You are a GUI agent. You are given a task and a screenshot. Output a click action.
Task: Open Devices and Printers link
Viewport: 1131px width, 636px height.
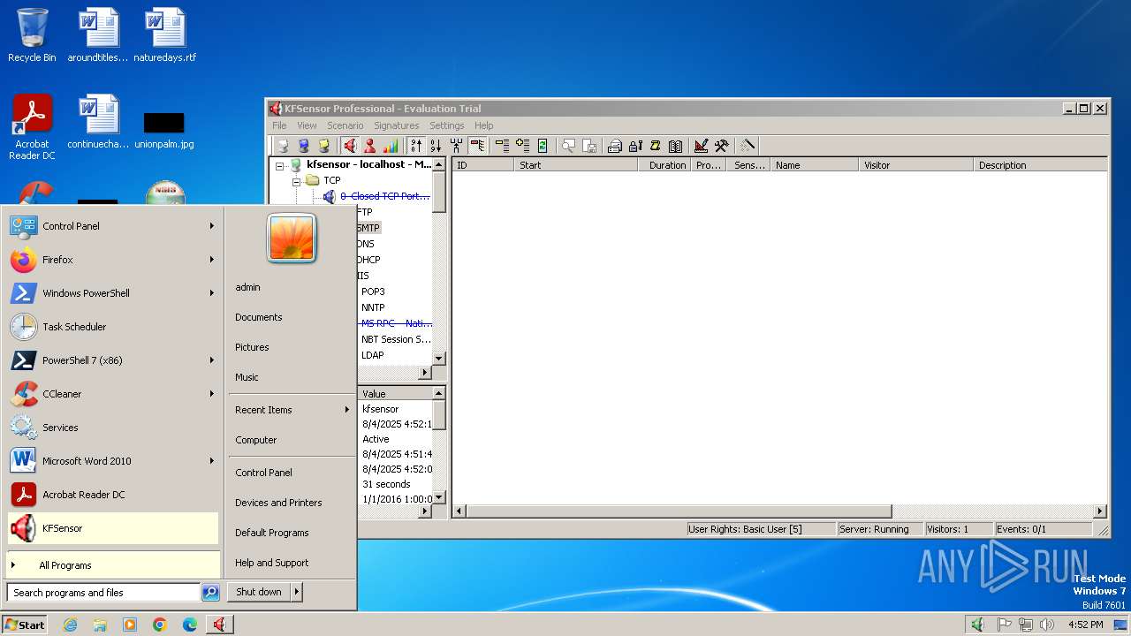click(x=278, y=503)
